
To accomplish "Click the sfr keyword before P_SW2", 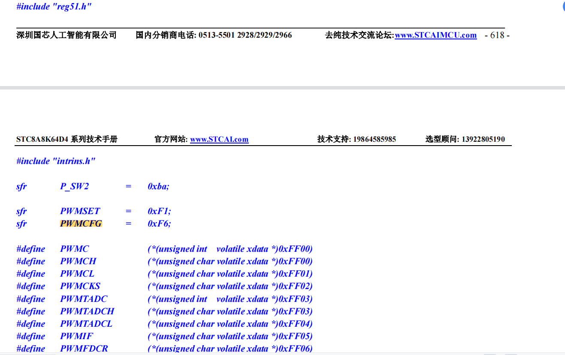I will pyautogui.click(x=21, y=187).
